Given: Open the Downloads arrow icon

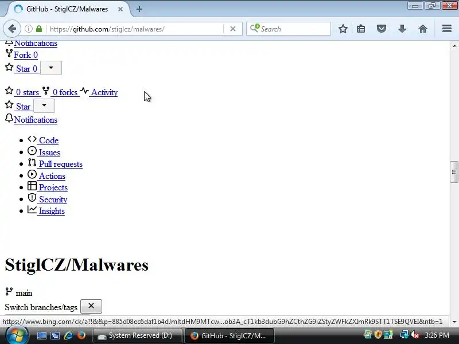Looking at the screenshot, I should point(402,29).
